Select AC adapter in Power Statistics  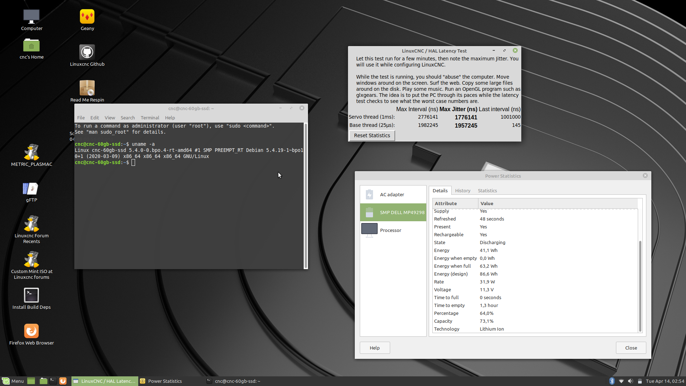pyautogui.click(x=393, y=194)
